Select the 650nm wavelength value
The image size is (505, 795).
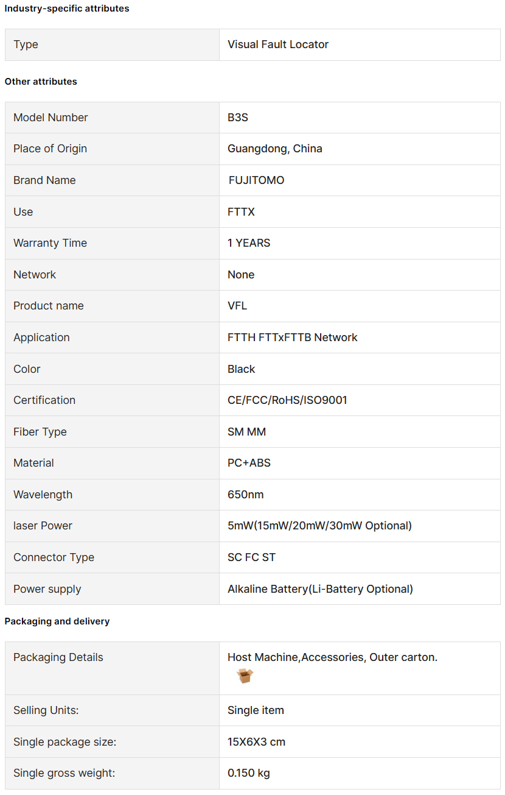coord(246,495)
